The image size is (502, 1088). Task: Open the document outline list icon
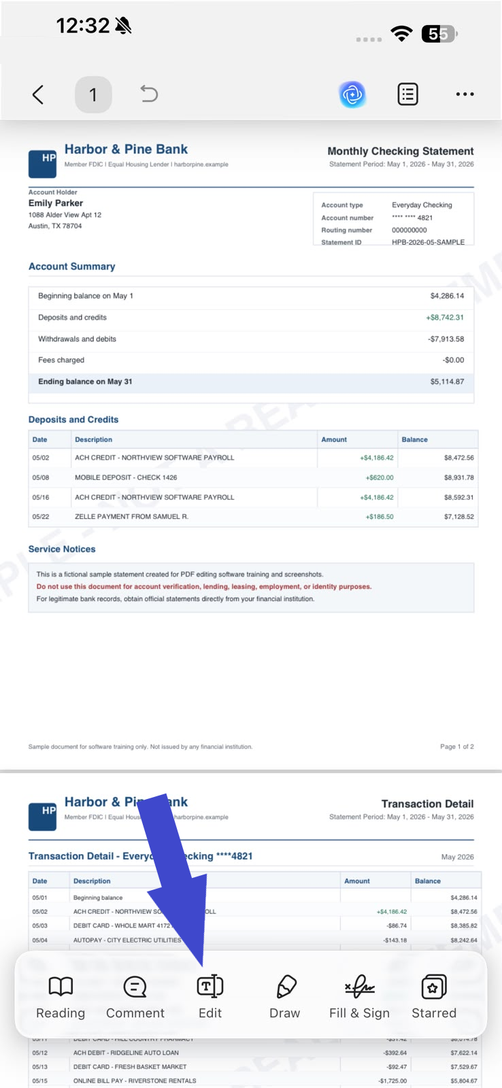[x=407, y=95]
